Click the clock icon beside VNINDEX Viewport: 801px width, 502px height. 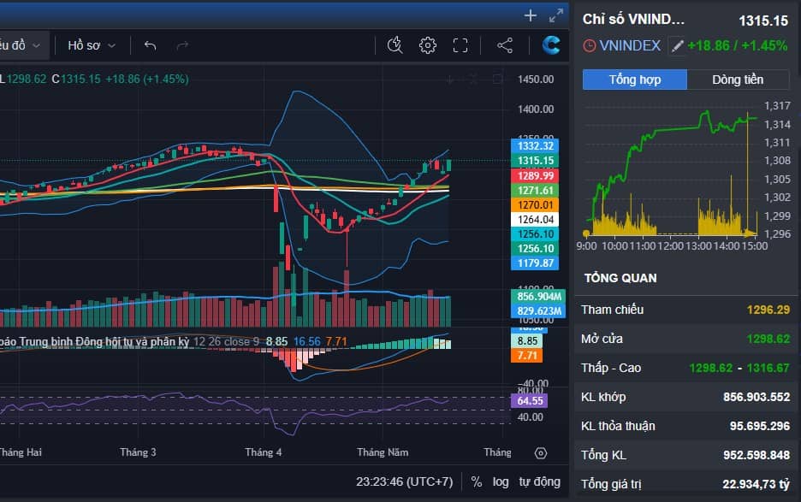point(589,46)
